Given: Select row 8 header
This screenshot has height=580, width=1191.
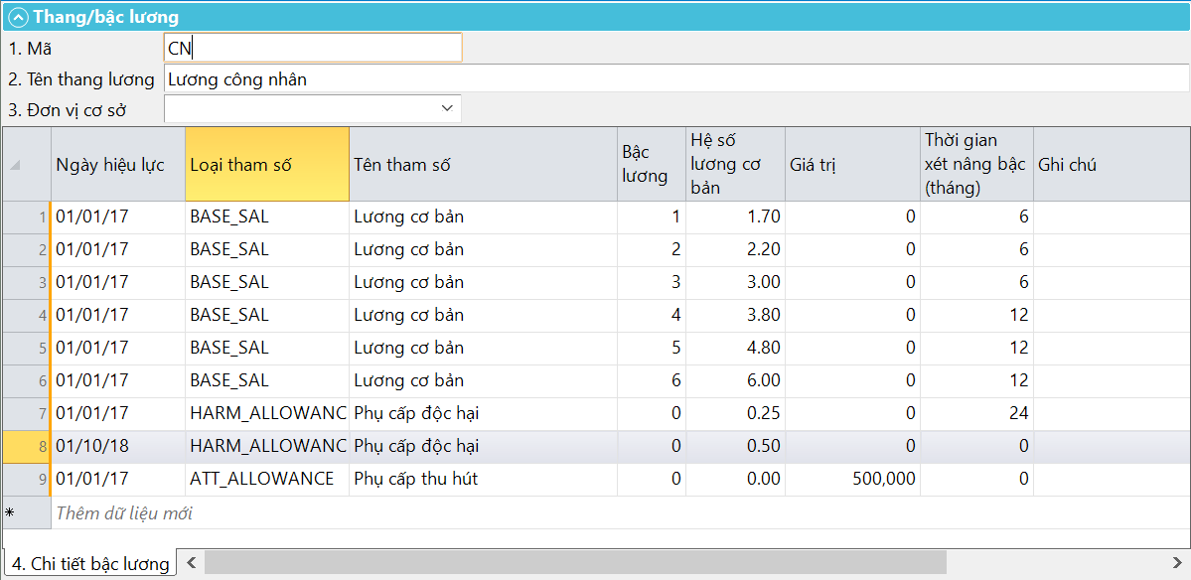Looking at the screenshot, I should pyautogui.click(x=26, y=447).
